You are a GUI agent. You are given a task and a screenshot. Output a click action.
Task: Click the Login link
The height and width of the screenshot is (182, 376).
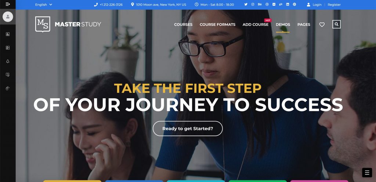click(317, 4)
